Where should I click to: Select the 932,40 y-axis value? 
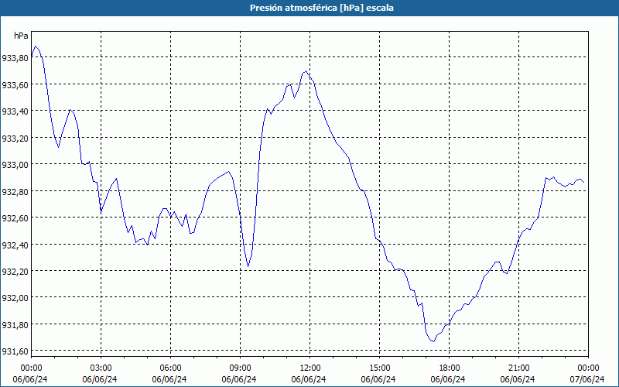point(15,245)
